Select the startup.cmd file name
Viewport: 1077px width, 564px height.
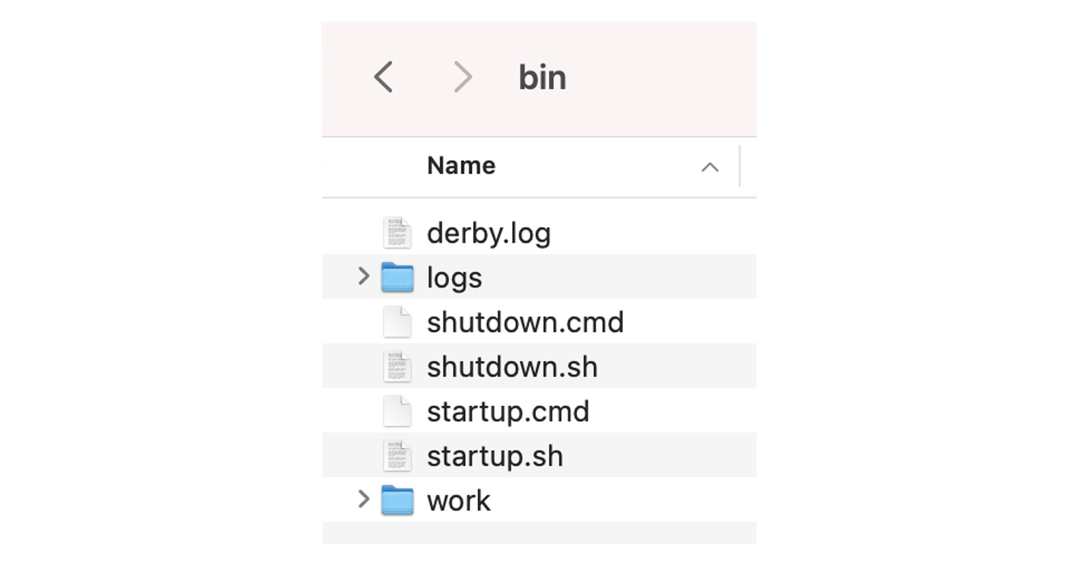click(508, 412)
